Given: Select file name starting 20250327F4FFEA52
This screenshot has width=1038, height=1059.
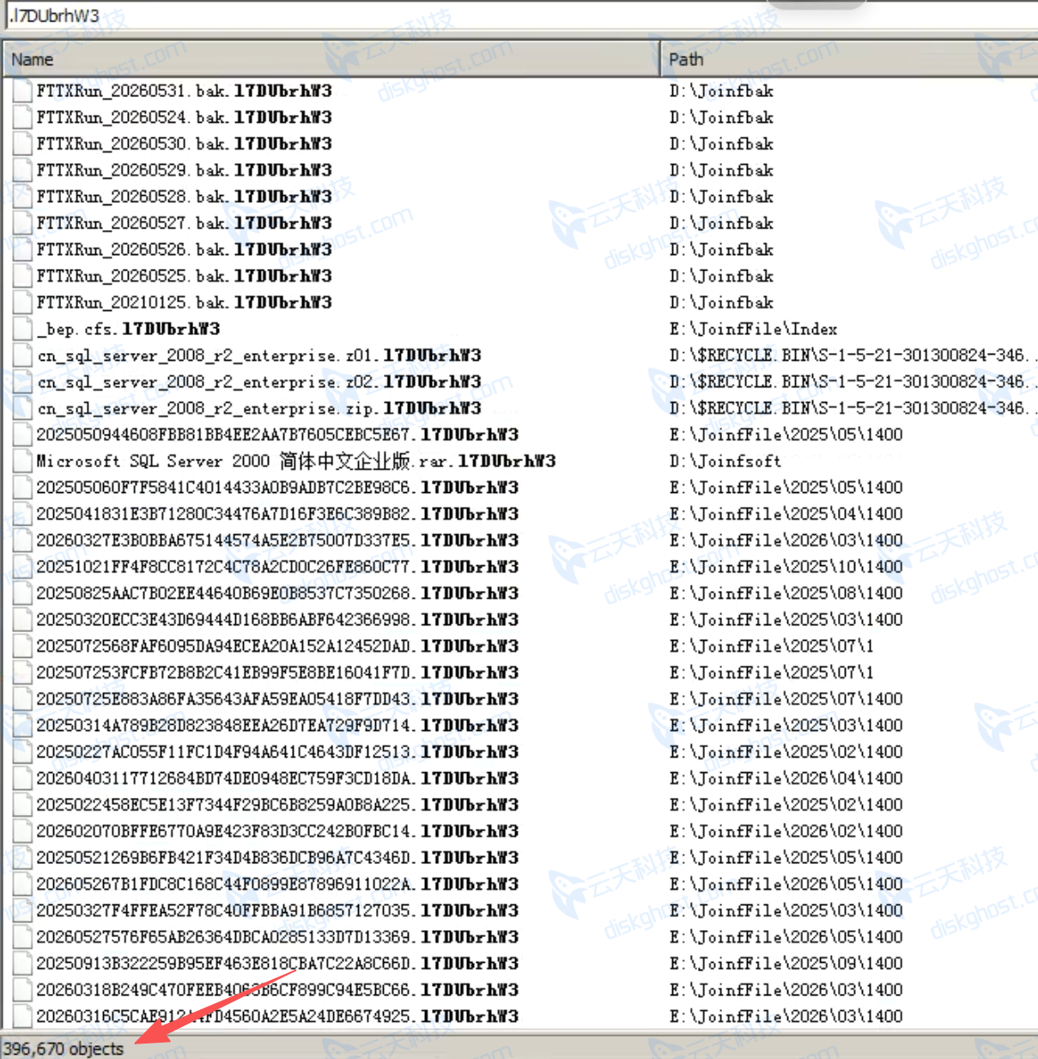Looking at the screenshot, I should coord(277,911).
